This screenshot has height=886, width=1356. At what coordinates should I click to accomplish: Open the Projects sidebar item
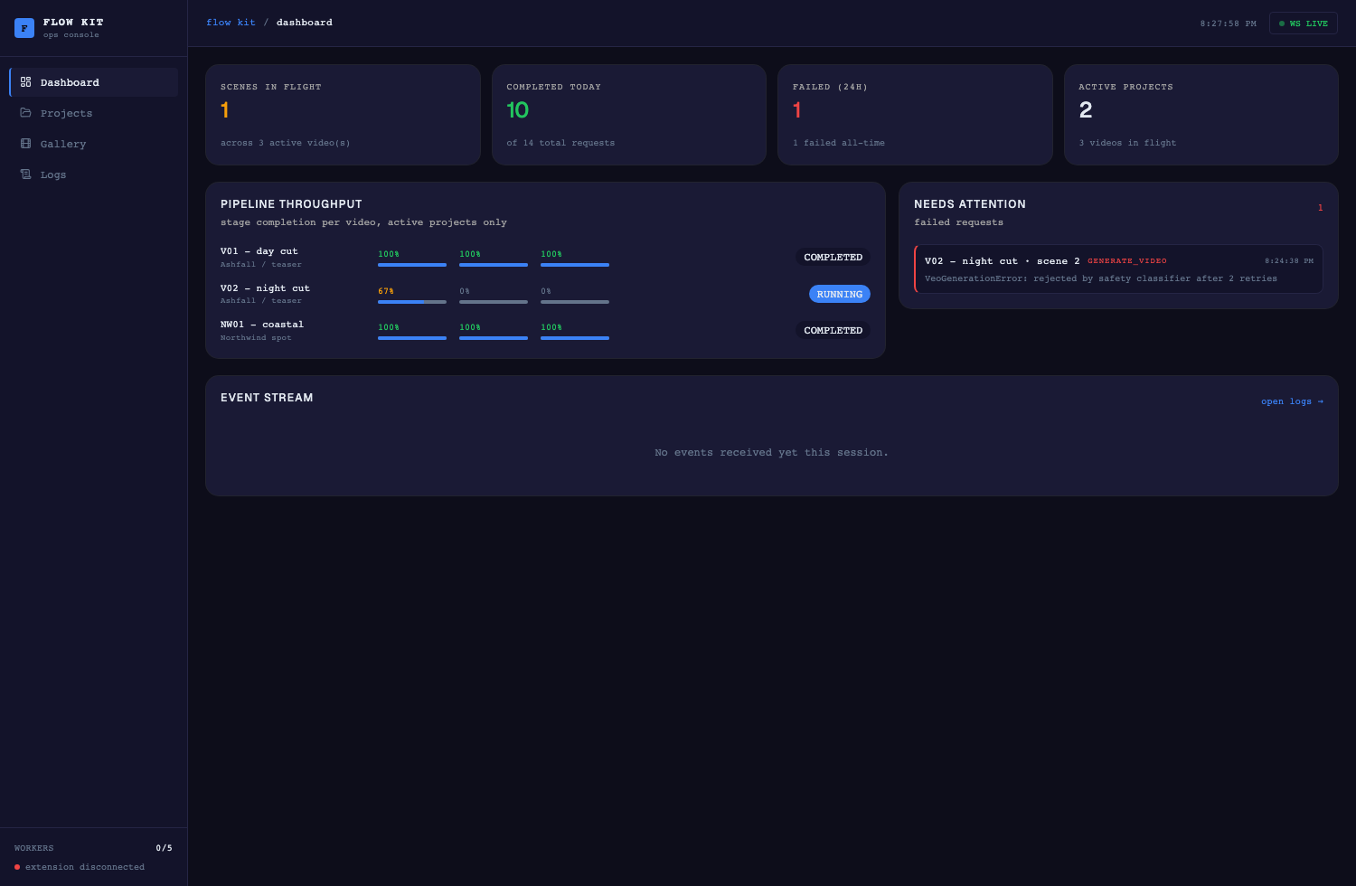point(93,113)
